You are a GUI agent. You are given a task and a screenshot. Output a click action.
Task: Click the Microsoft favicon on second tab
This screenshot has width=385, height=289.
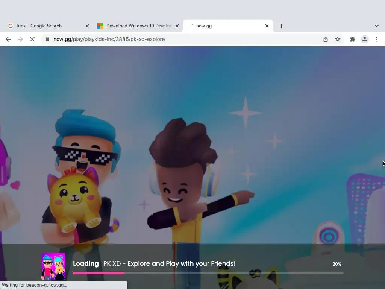pos(100,26)
